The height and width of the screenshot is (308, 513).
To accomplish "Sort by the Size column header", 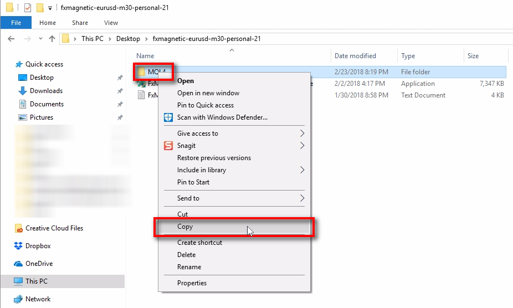I will tap(473, 56).
